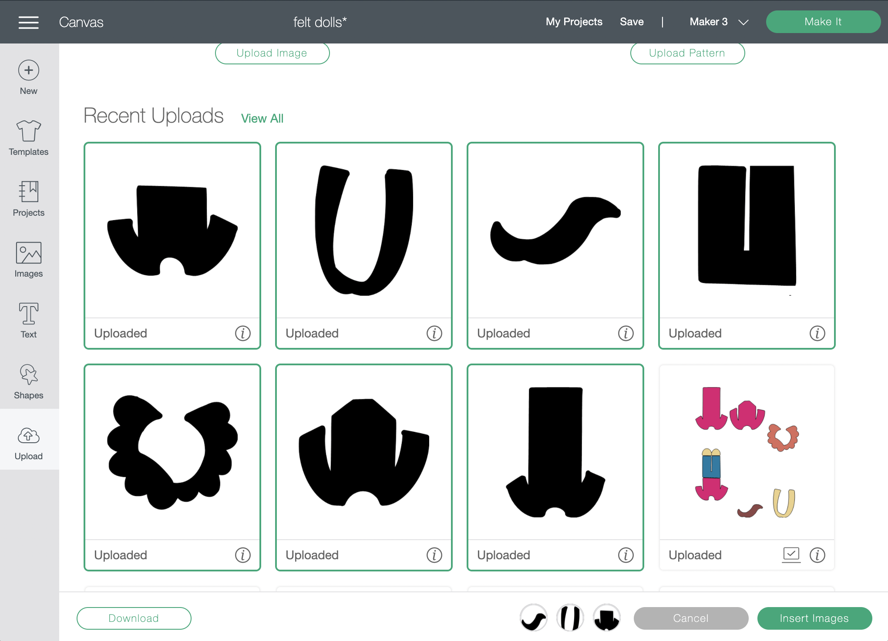Show info for the ruffled collar upload

click(243, 555)
